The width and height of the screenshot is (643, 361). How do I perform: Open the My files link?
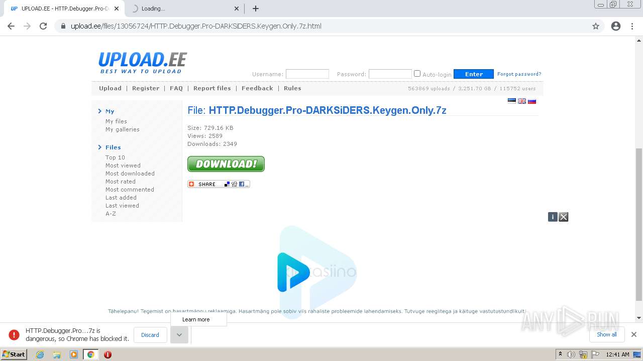pos(116,121)
